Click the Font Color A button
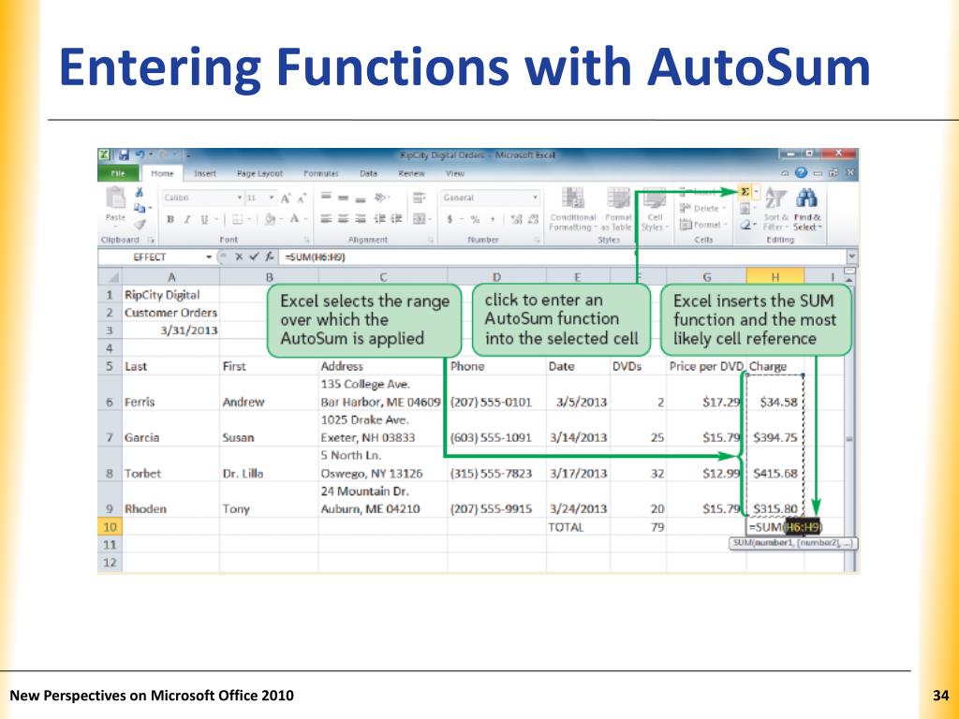Image resolution: width=959 pixels, height=719 pixels. click(294, 219)
